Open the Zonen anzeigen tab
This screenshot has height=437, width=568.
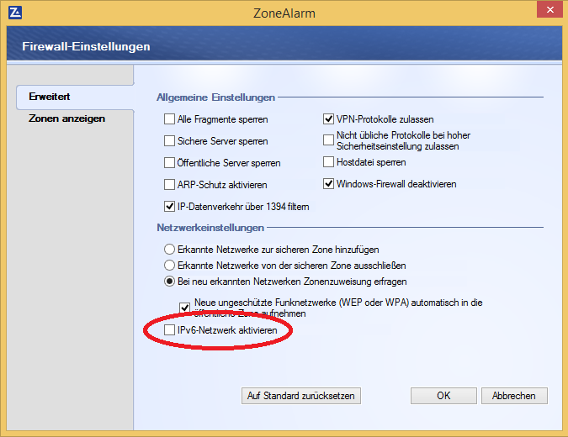[x=66, y=118]
